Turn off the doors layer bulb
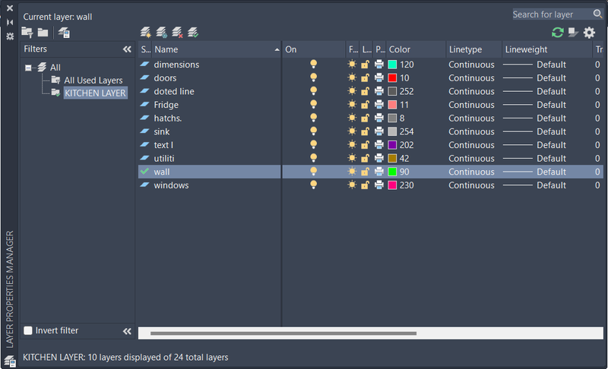 [x=313, y=77]
